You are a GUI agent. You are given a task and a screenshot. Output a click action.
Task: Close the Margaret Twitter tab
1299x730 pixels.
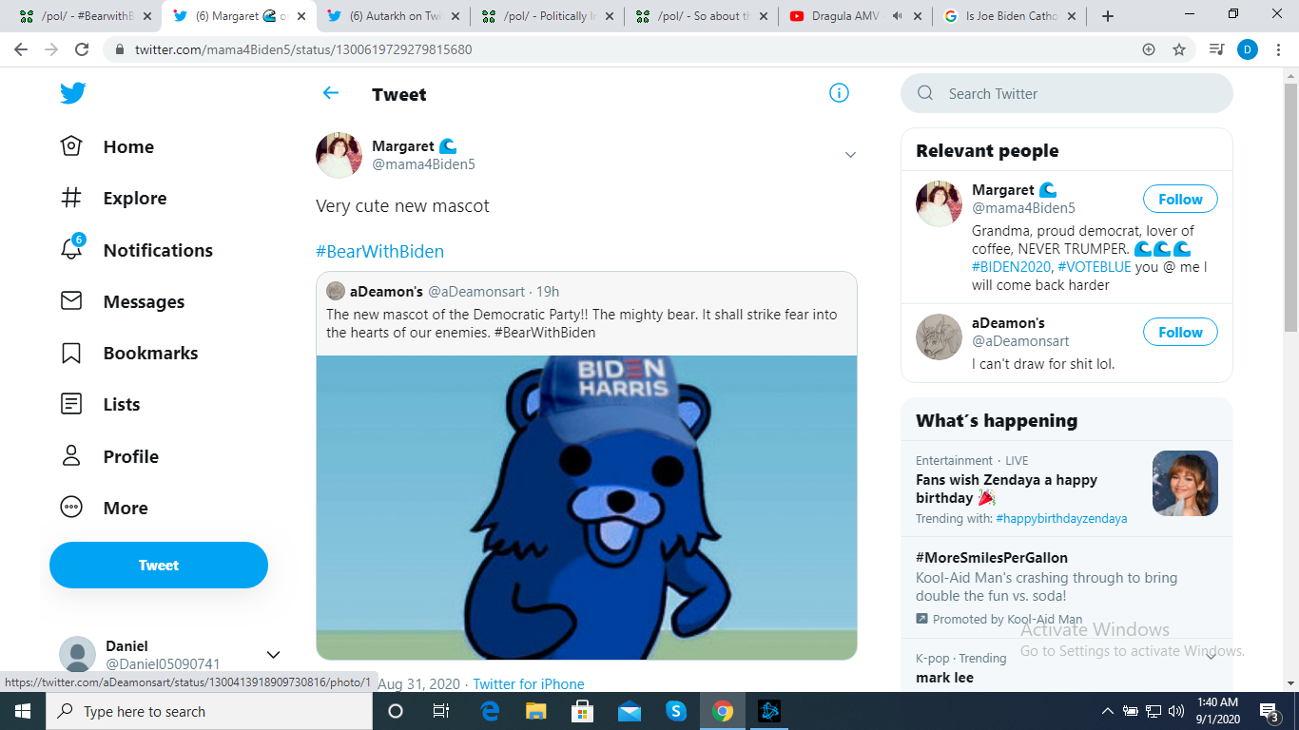(x=301, y=16)
